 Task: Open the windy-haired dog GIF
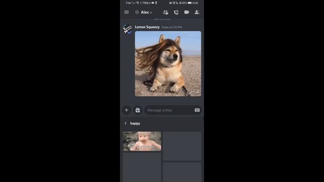point(168,64)
